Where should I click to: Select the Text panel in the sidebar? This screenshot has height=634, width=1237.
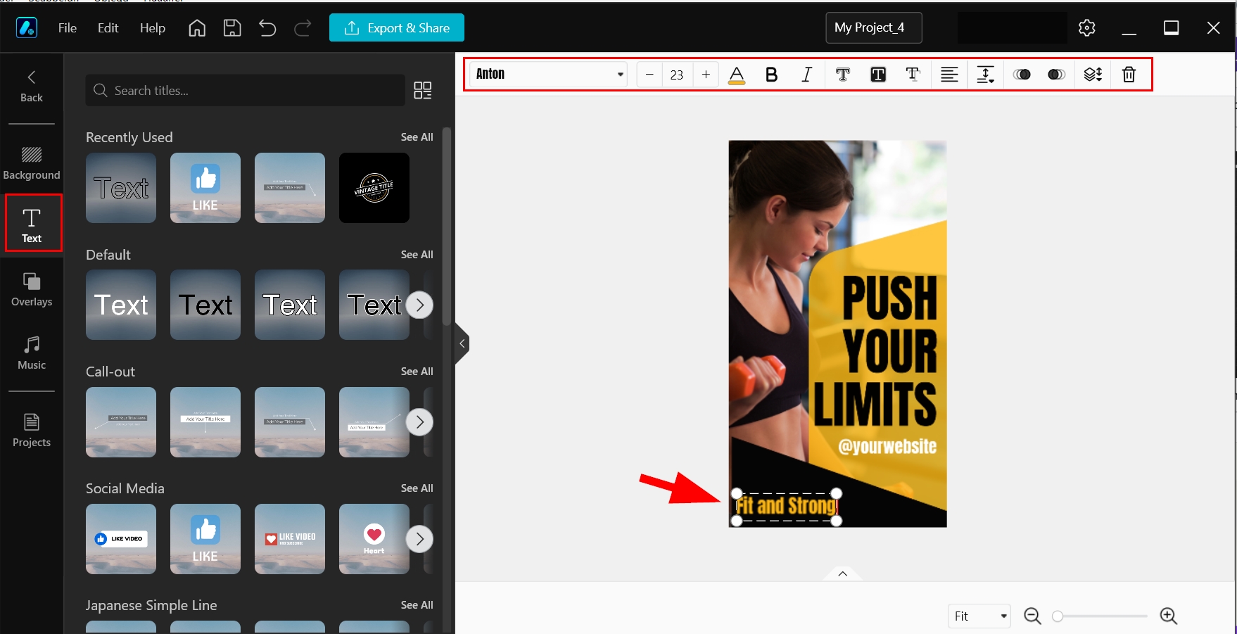(32, 223)
